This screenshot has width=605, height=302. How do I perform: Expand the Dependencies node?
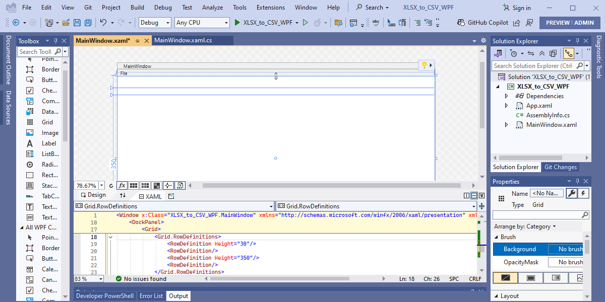506,96
